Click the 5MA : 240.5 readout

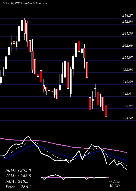(x=17, y=181)
